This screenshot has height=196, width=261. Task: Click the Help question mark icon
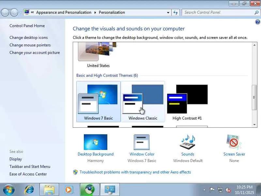pyautogui.click(x=257, y=22)
